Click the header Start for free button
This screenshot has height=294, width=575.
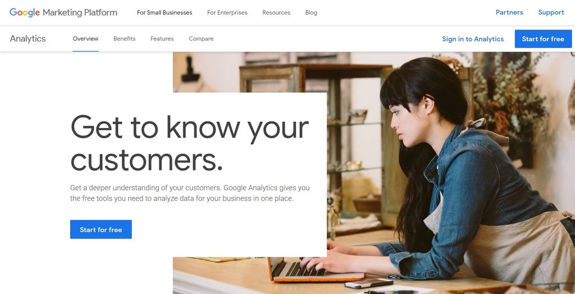(x=543, y=39)
